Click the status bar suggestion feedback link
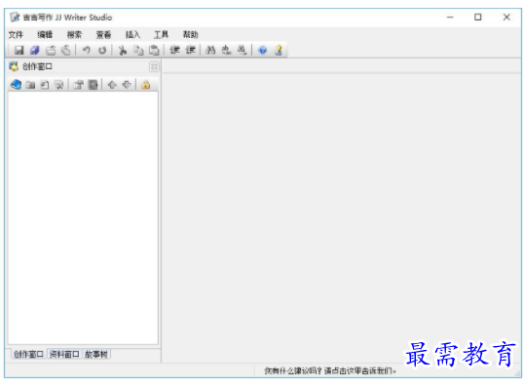 [330, 370]
